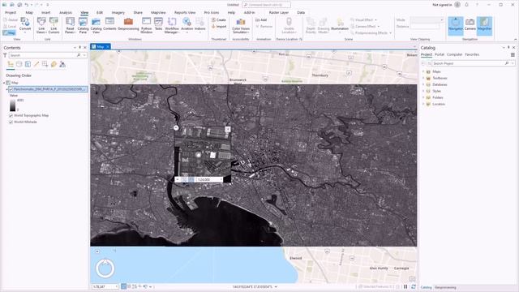Open the Convert view button
This screenshot has width=519, height=292.
point(25,25)
